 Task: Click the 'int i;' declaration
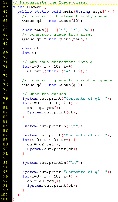tap(29, 53)
